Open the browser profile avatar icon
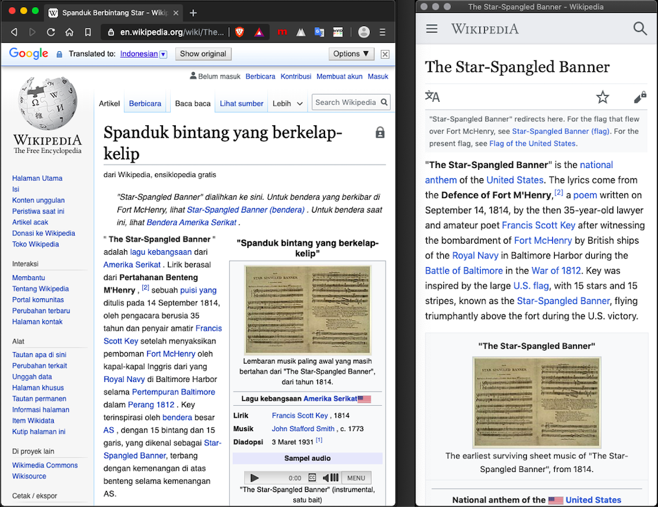 coord(364,32)
